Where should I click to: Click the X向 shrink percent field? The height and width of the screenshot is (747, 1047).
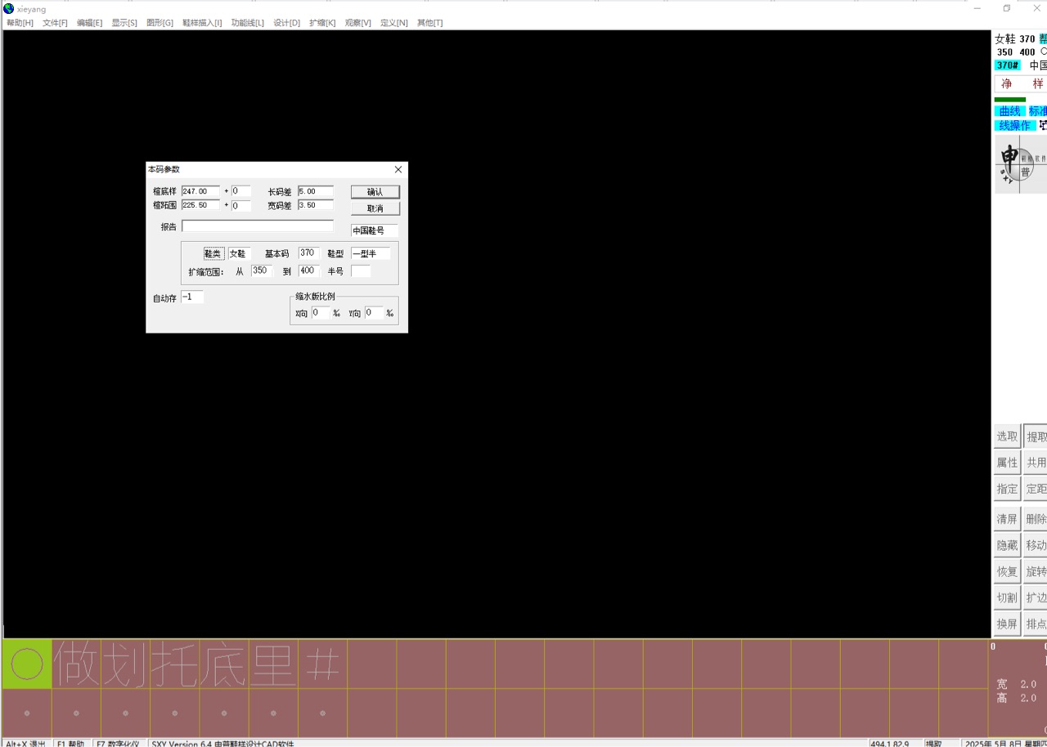[321, 313]
